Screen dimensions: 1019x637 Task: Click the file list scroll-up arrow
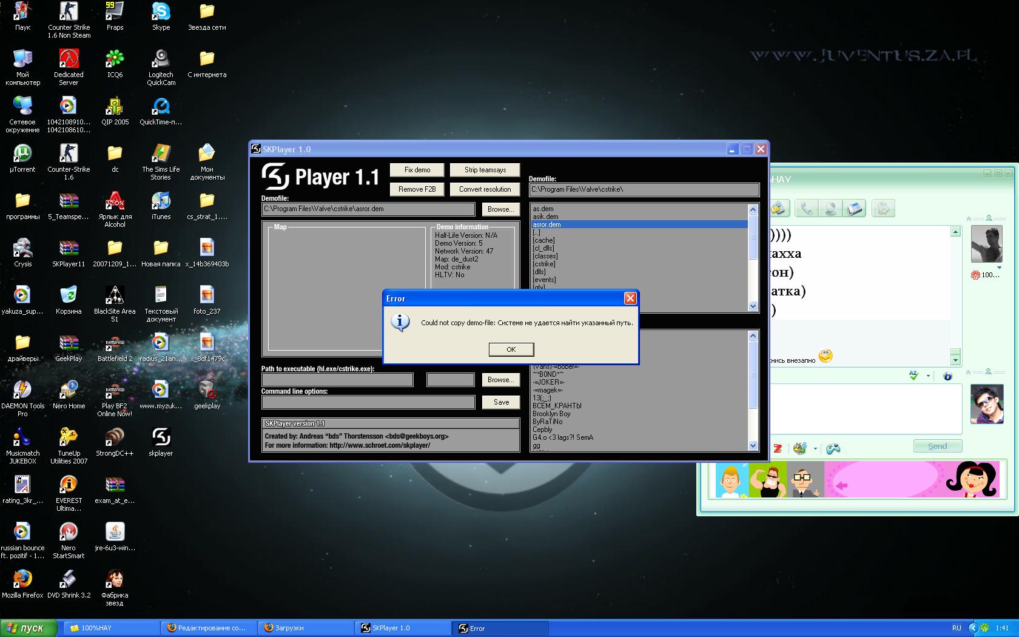(753, 209)
